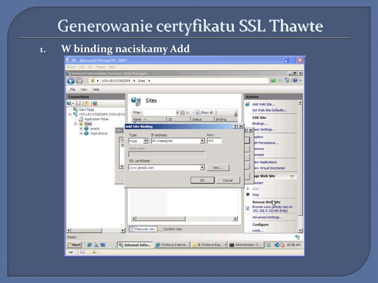
Task: Switch to Features View tab
Action: pyautogui.click(x=143, y=229)
